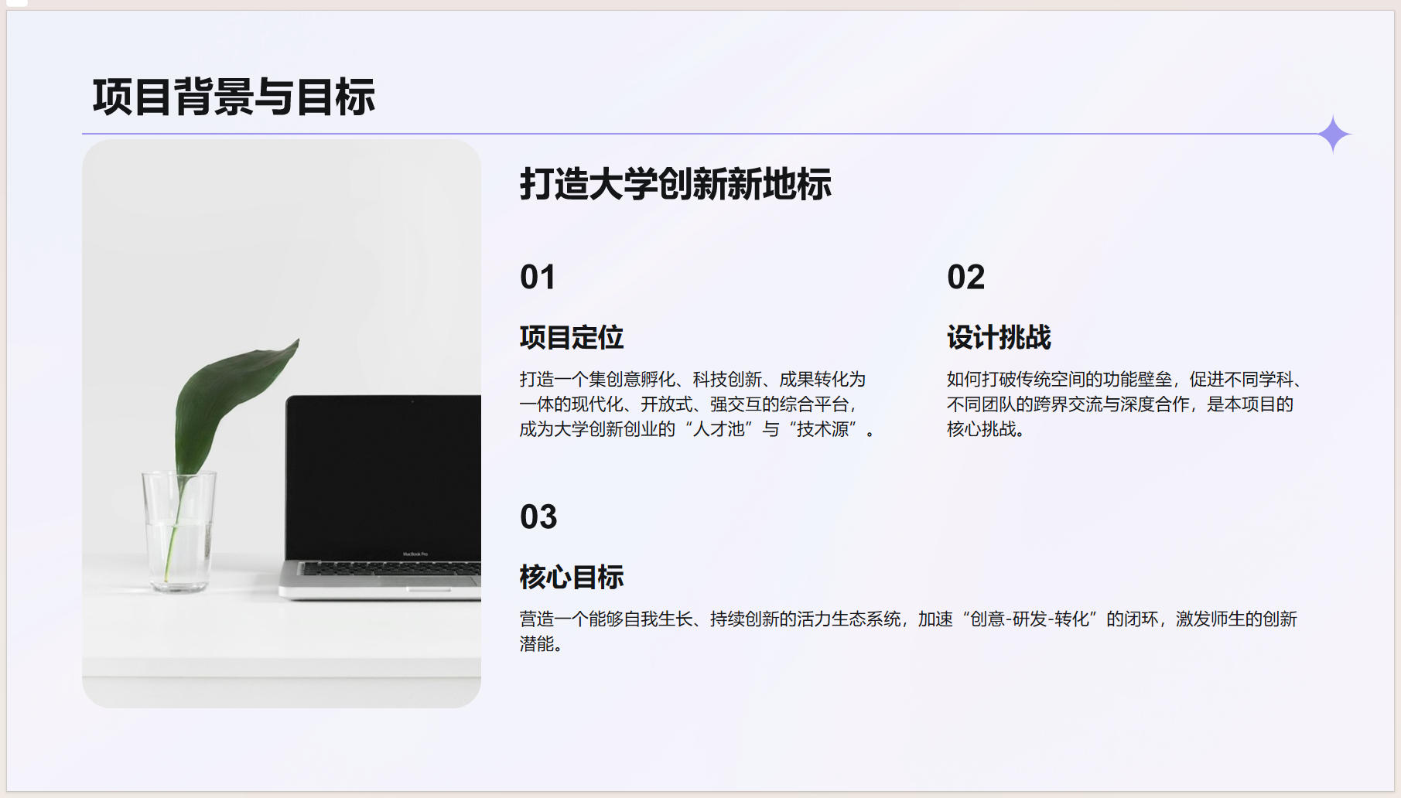Click the paragraph starting 营造一个能够自我生长
1401x798 pixels.
pyautogui.click(x=908, y=631)
